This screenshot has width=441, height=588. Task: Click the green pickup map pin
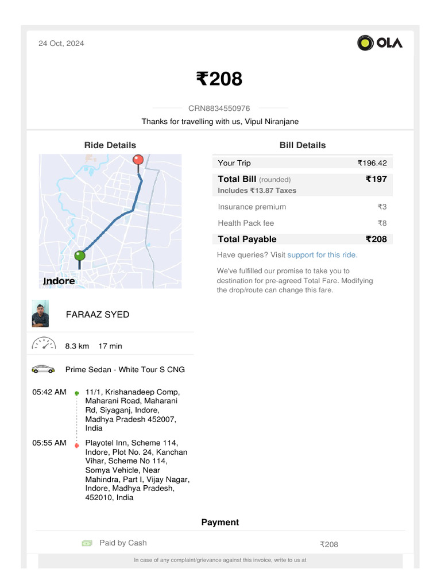(x=80, y=256)
